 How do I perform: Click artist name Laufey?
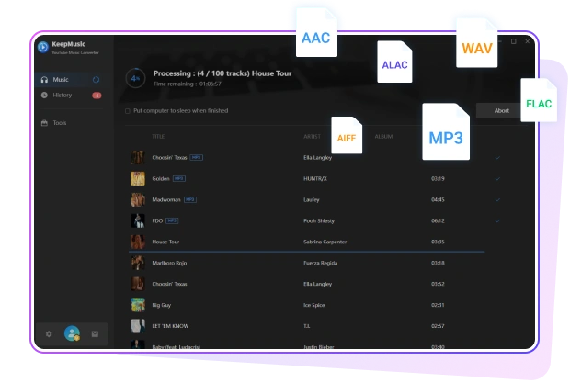312,199
